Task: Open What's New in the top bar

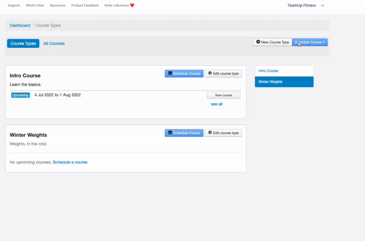Action: tap(35, 5)
